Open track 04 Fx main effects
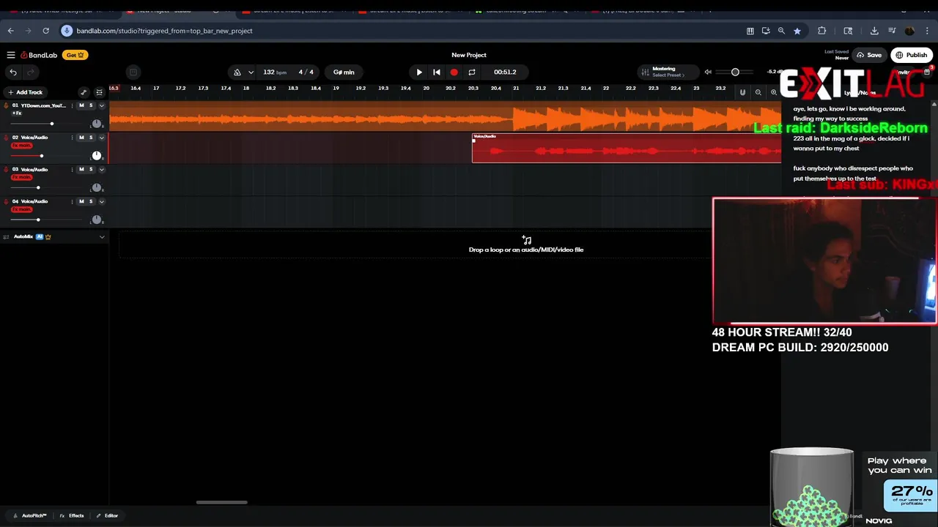 (x=21, y=209)
